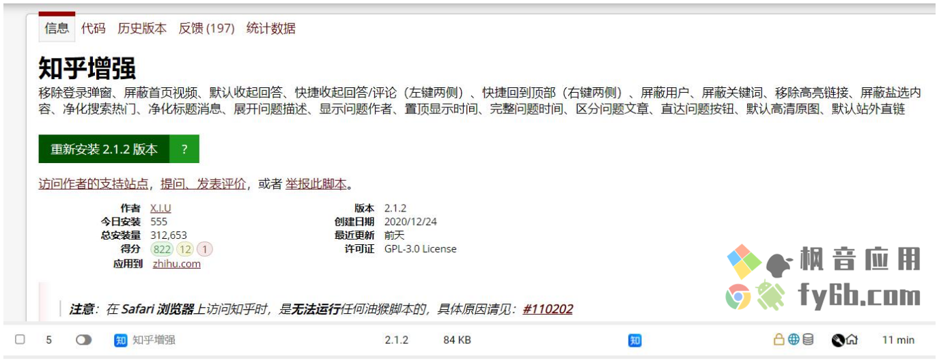Open the 历史版本 tab
The image size is (939, 363).
[x=142, y=29]
